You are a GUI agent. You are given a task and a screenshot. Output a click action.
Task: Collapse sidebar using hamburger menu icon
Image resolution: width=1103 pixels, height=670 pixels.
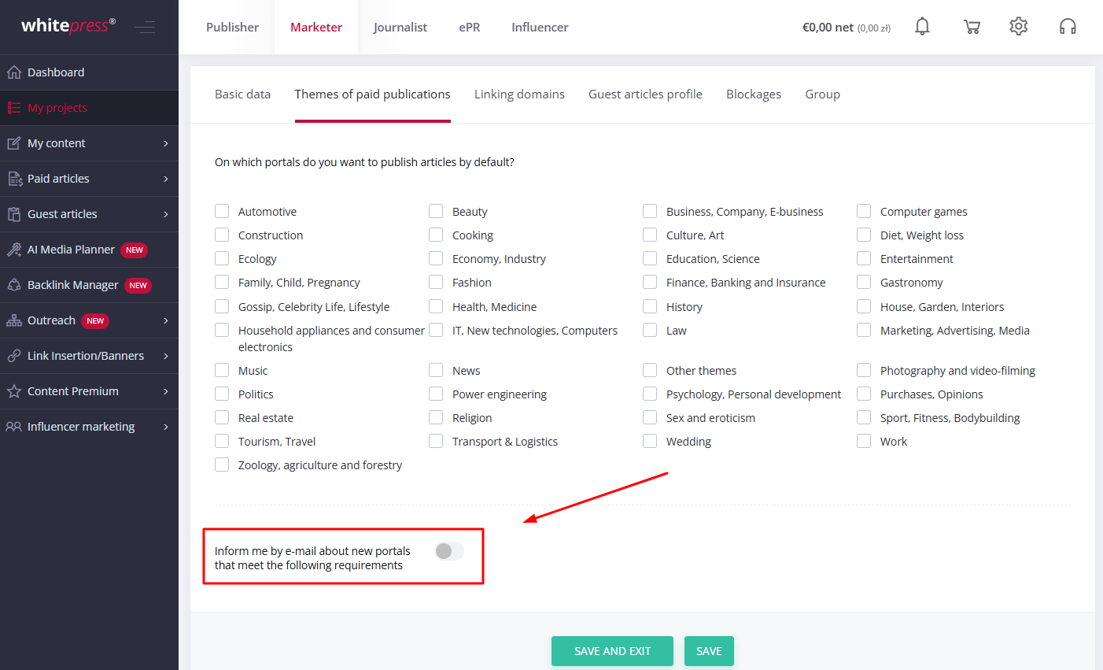pyautogui.click(x=145, y=28)
